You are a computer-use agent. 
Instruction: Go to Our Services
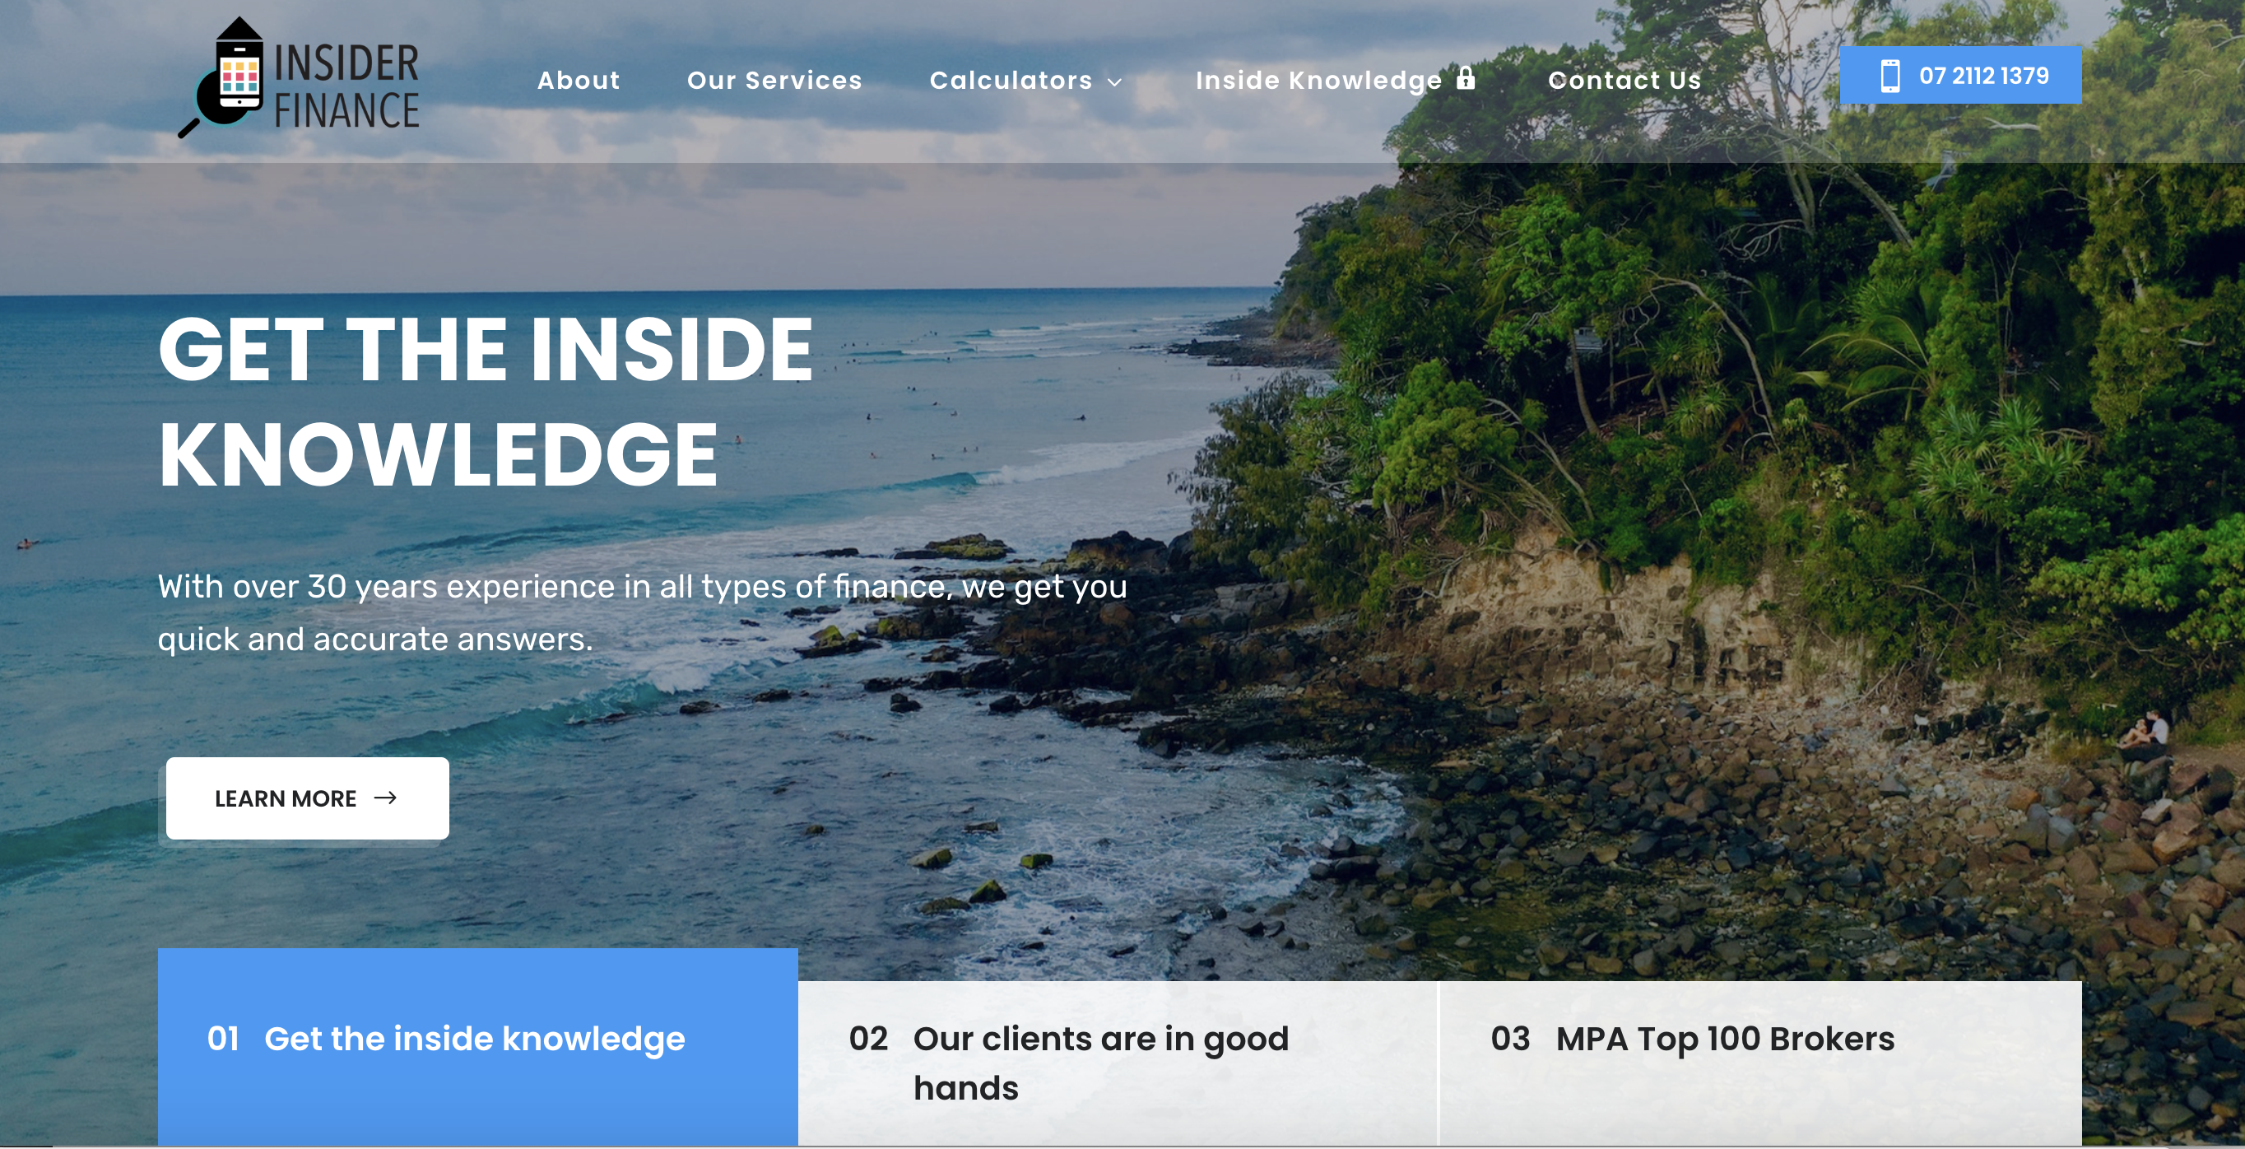774,80
